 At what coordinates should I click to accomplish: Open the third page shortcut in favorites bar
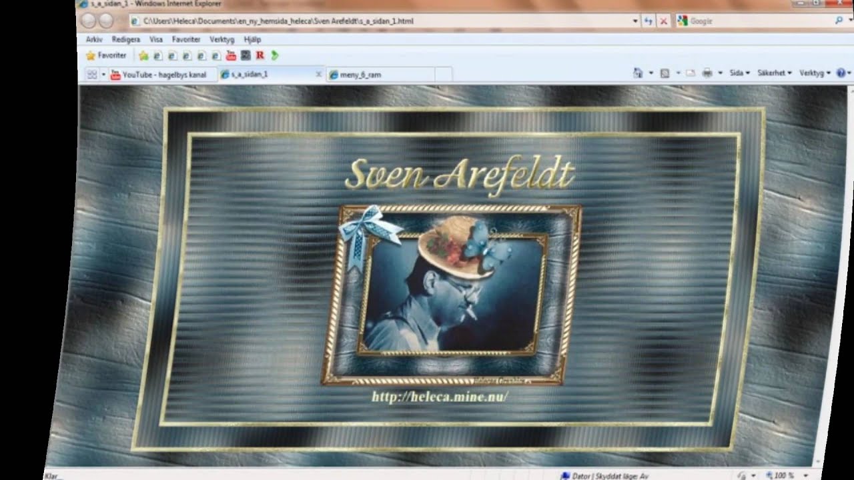(x=187, y=56)
